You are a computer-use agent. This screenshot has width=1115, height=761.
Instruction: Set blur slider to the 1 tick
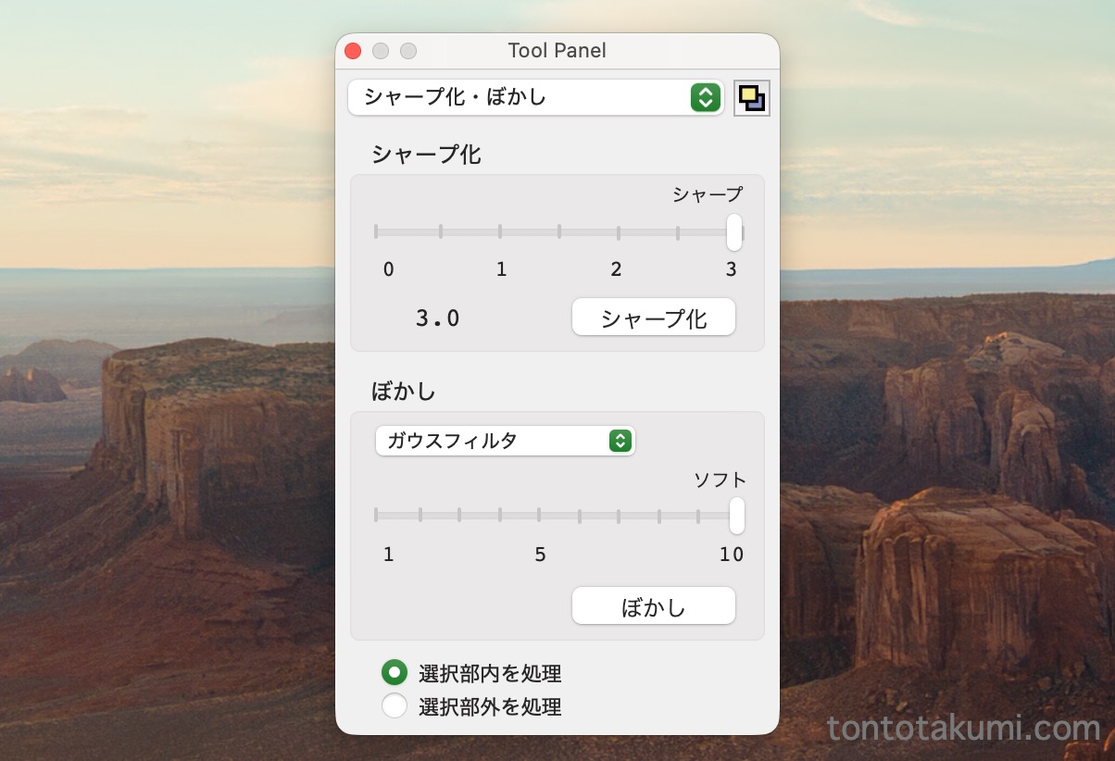tap(376, 515)
